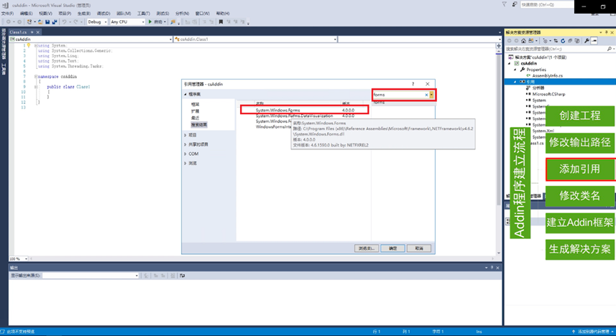Viewport: 616px width, 336px height.
Task: Open the csAddin.Class1 type dropdown
Action: [x=335, y=39]
